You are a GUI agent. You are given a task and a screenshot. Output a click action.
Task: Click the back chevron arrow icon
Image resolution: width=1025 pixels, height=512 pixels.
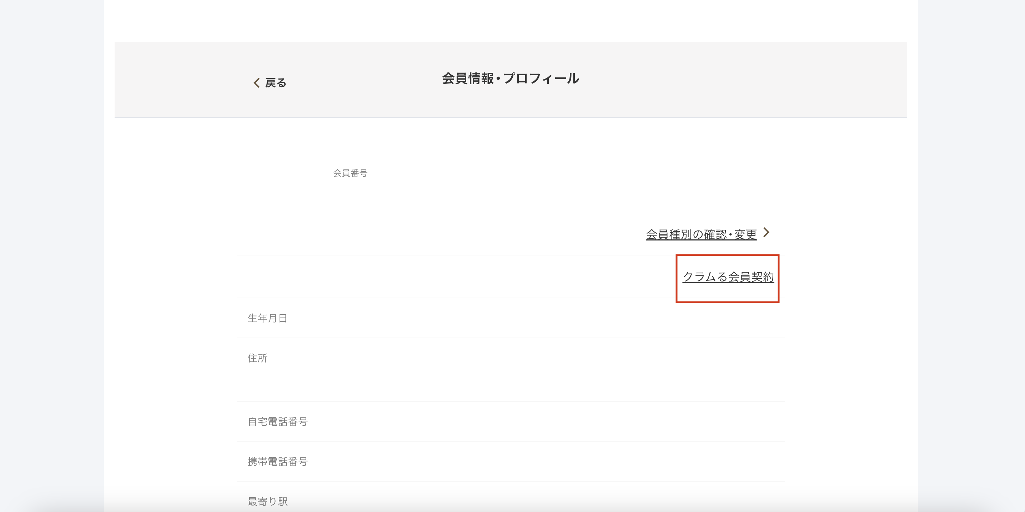click(257, 83)
